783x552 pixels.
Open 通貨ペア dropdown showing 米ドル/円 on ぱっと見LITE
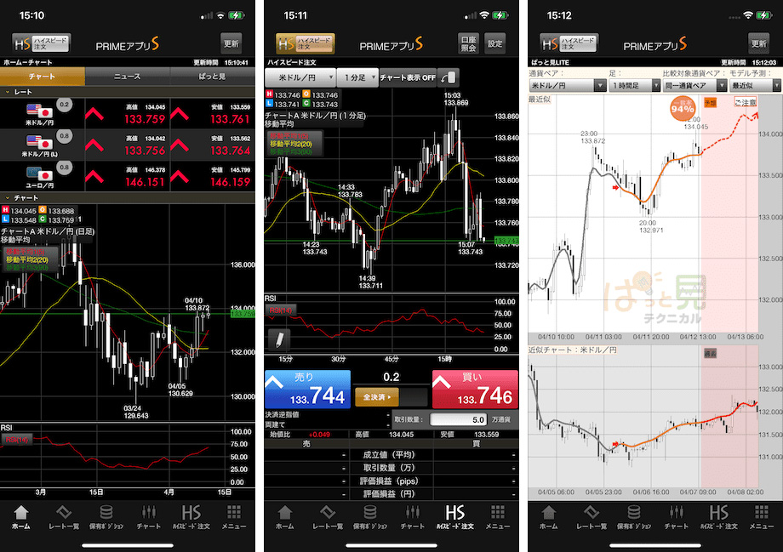click(568, 85)
